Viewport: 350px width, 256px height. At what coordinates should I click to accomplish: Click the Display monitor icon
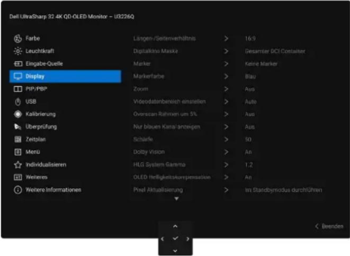tap(18, 76)
